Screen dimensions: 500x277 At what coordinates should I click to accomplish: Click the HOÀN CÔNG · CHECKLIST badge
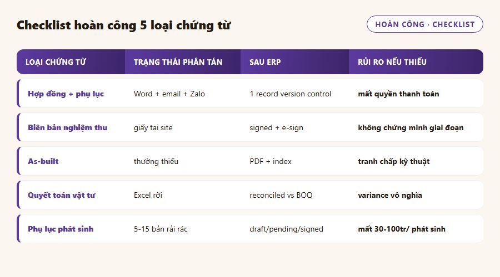pyautogui.click(x=425, y=24)
